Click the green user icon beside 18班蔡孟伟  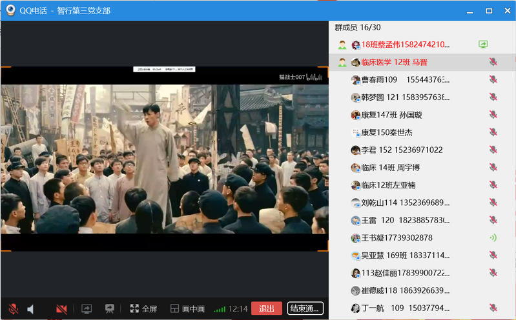point(342,45)
